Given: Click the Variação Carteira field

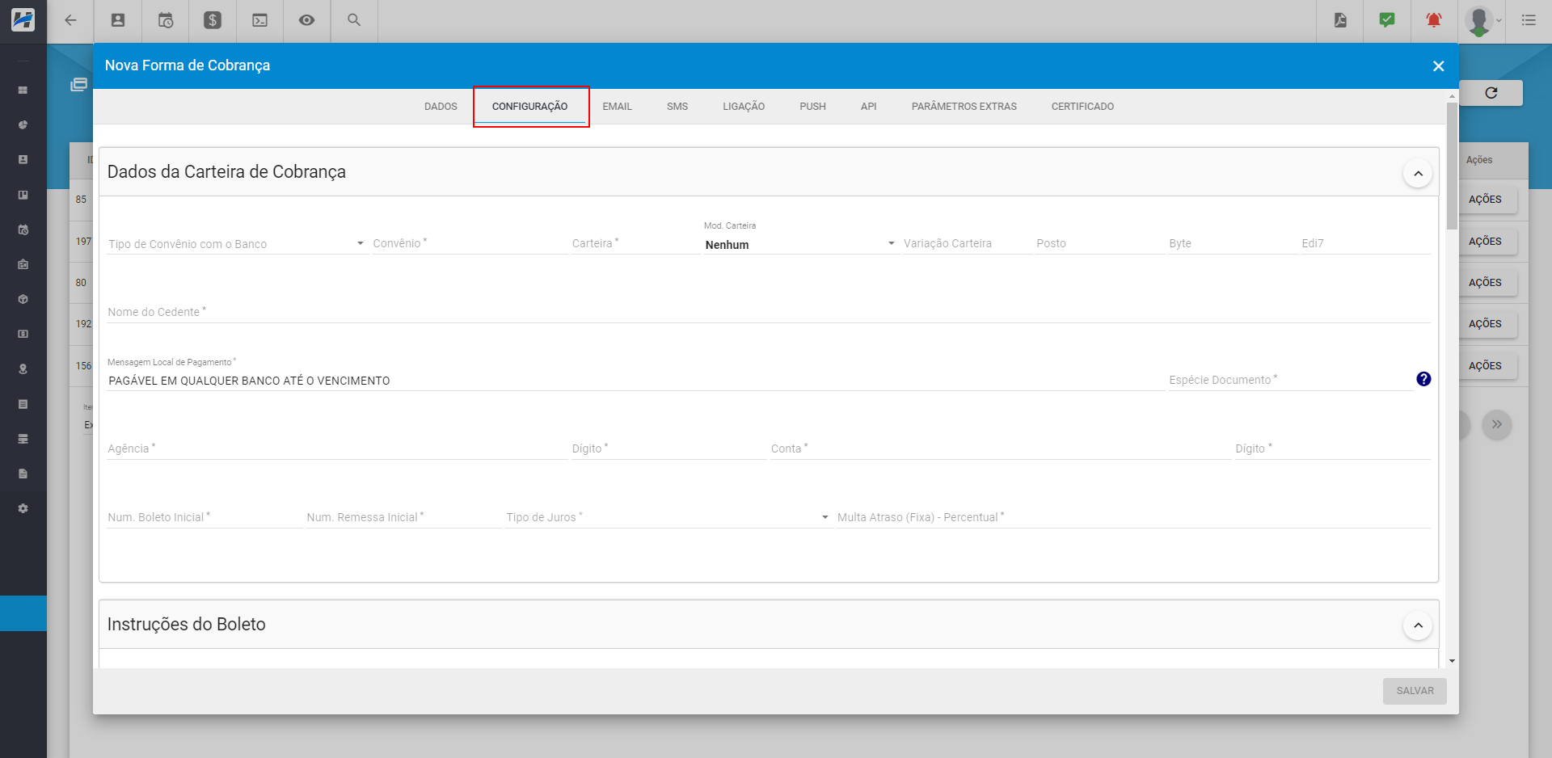Looking at the screenshot, I should [x=967, y=244].
